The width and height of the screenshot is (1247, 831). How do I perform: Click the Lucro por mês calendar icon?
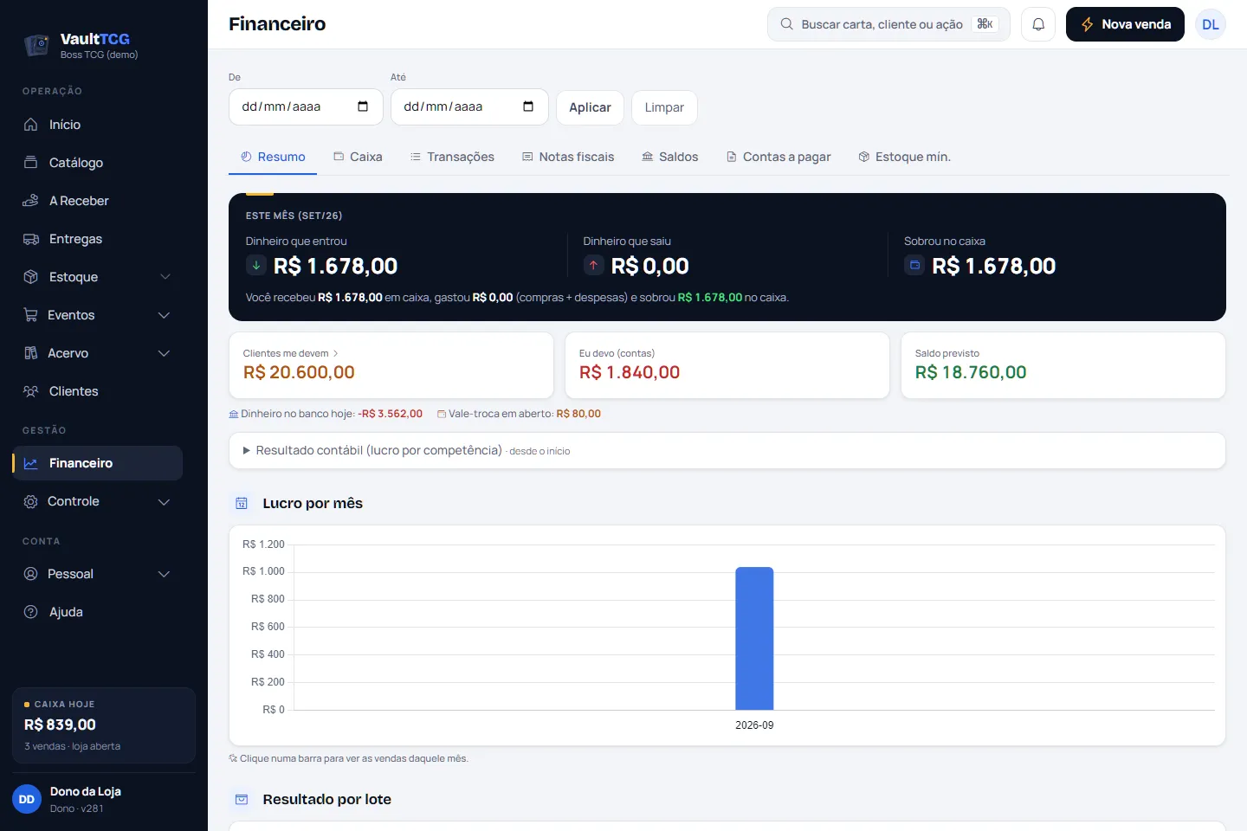242,503
